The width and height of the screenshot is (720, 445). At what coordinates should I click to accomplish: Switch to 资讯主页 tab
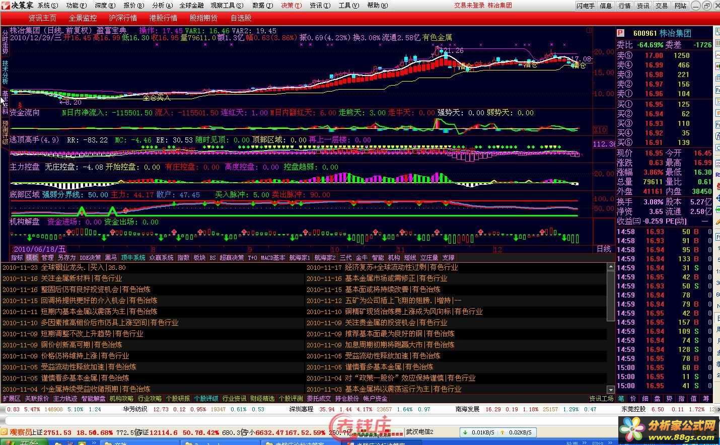(42, 18)
